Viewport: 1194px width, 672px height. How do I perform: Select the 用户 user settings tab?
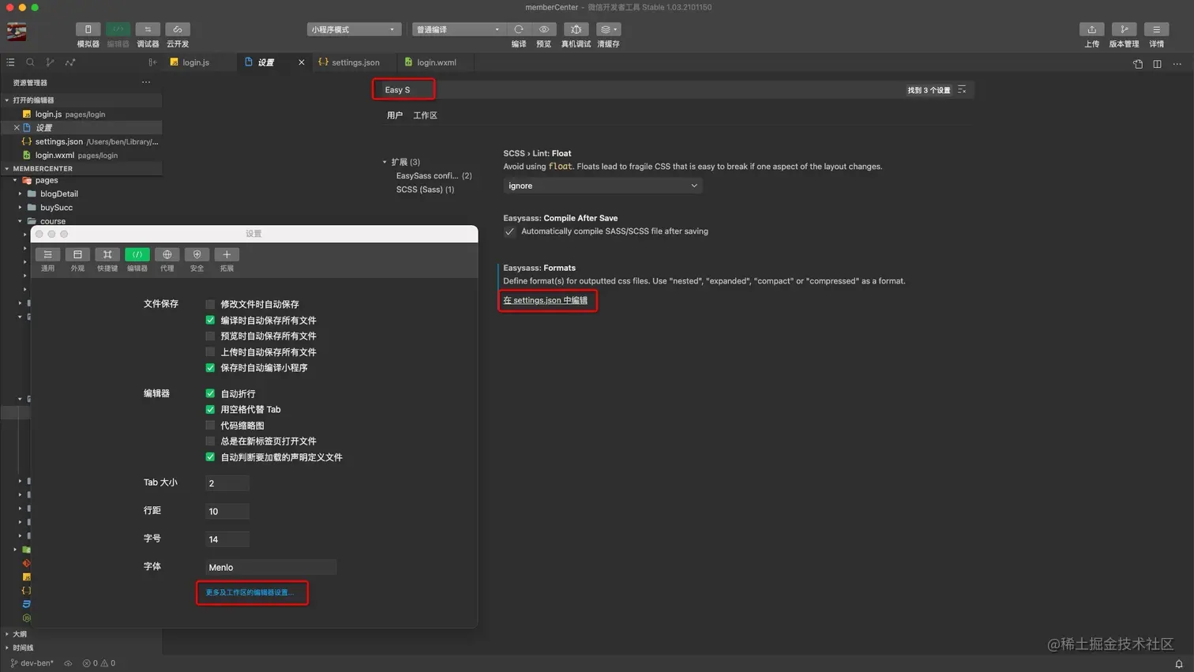[395, 115]
